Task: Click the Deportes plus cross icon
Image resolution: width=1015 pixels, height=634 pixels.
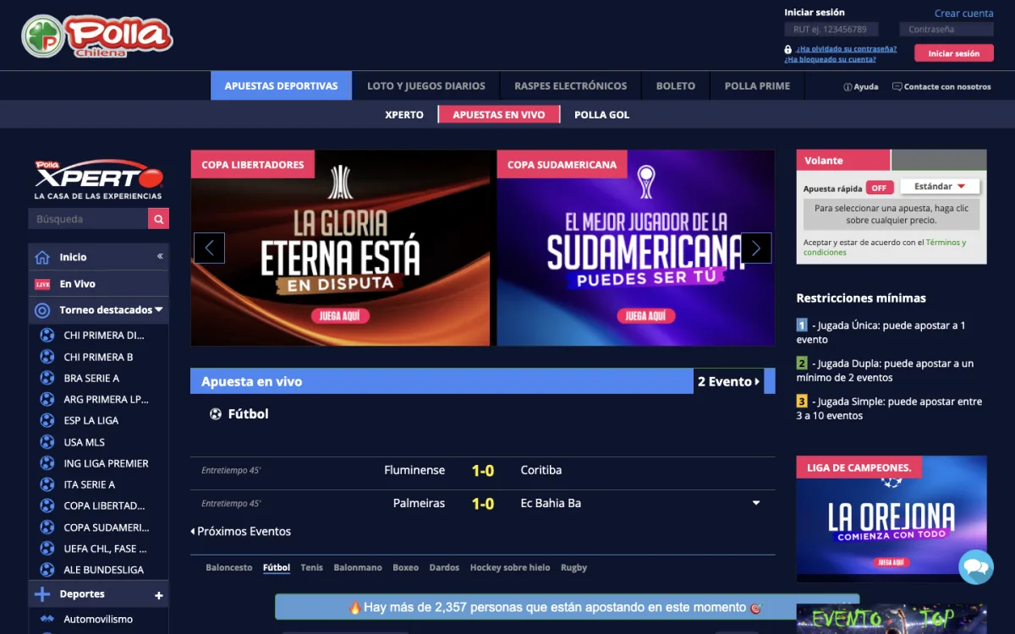Action: click(42, 594)
